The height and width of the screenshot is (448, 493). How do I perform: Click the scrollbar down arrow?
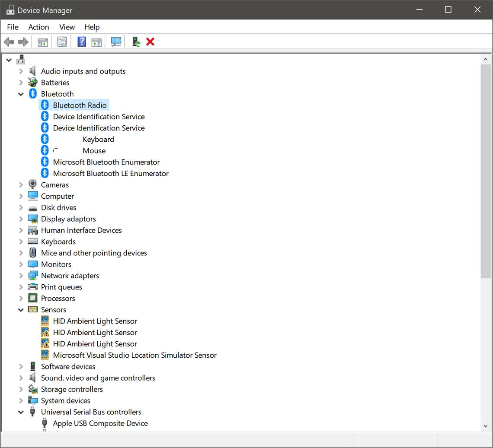coord(486,426)
